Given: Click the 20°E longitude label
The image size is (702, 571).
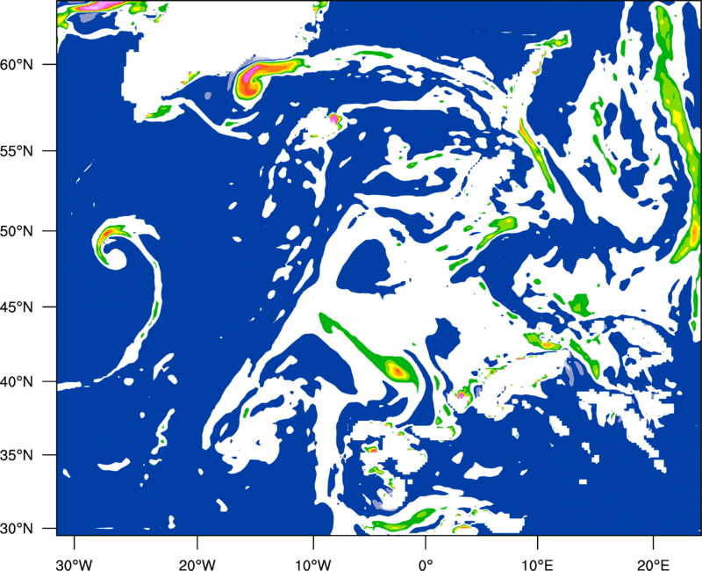Looking at the screenshot, I should [x=653, y=565].
